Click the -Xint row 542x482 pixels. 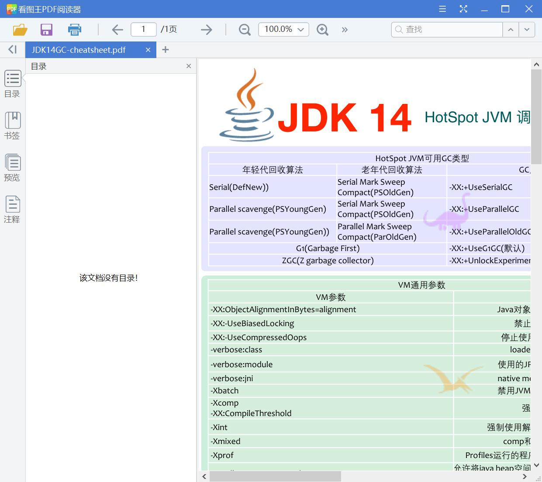[331, 427]
